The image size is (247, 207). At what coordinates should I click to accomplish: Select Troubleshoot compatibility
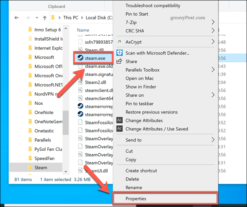coord(153,6)
